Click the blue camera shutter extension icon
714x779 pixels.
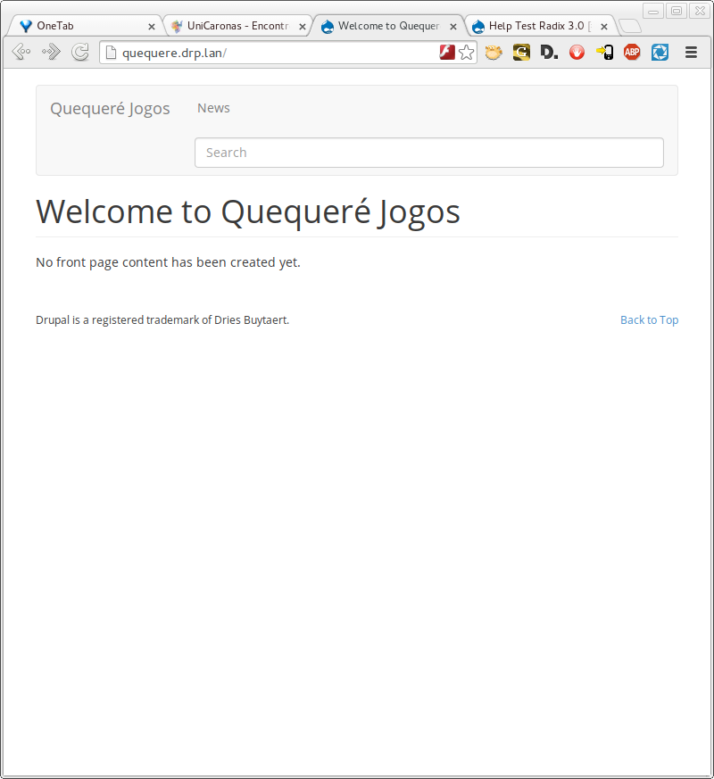660,53
